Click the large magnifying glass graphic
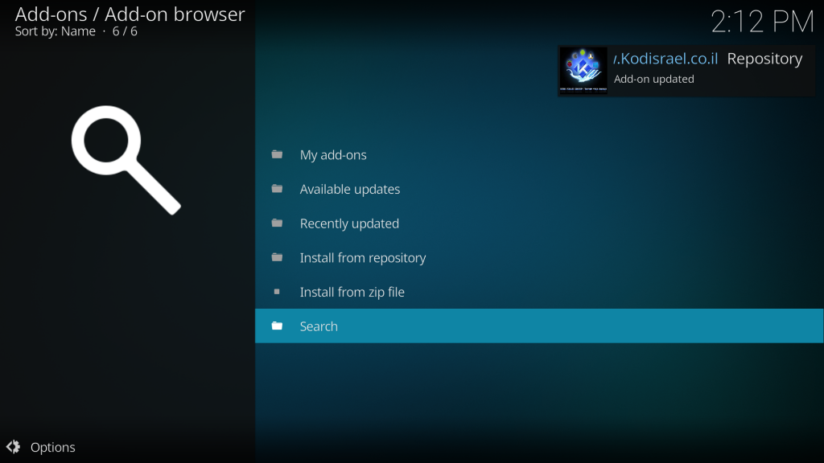The image size is (824, 463). pos(125,158)
